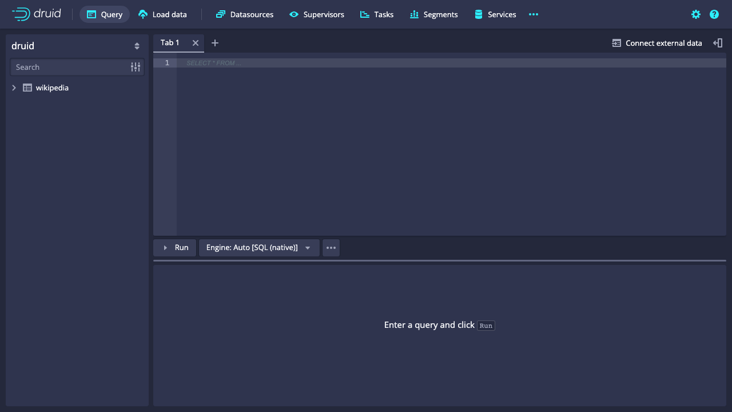Open the more navigation options ellipsis
This screenshot has height=412, width=732.
534,14
